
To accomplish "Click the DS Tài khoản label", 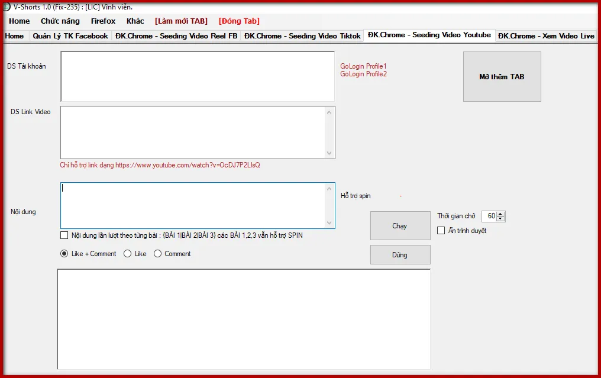I will (x=27, y=66).
